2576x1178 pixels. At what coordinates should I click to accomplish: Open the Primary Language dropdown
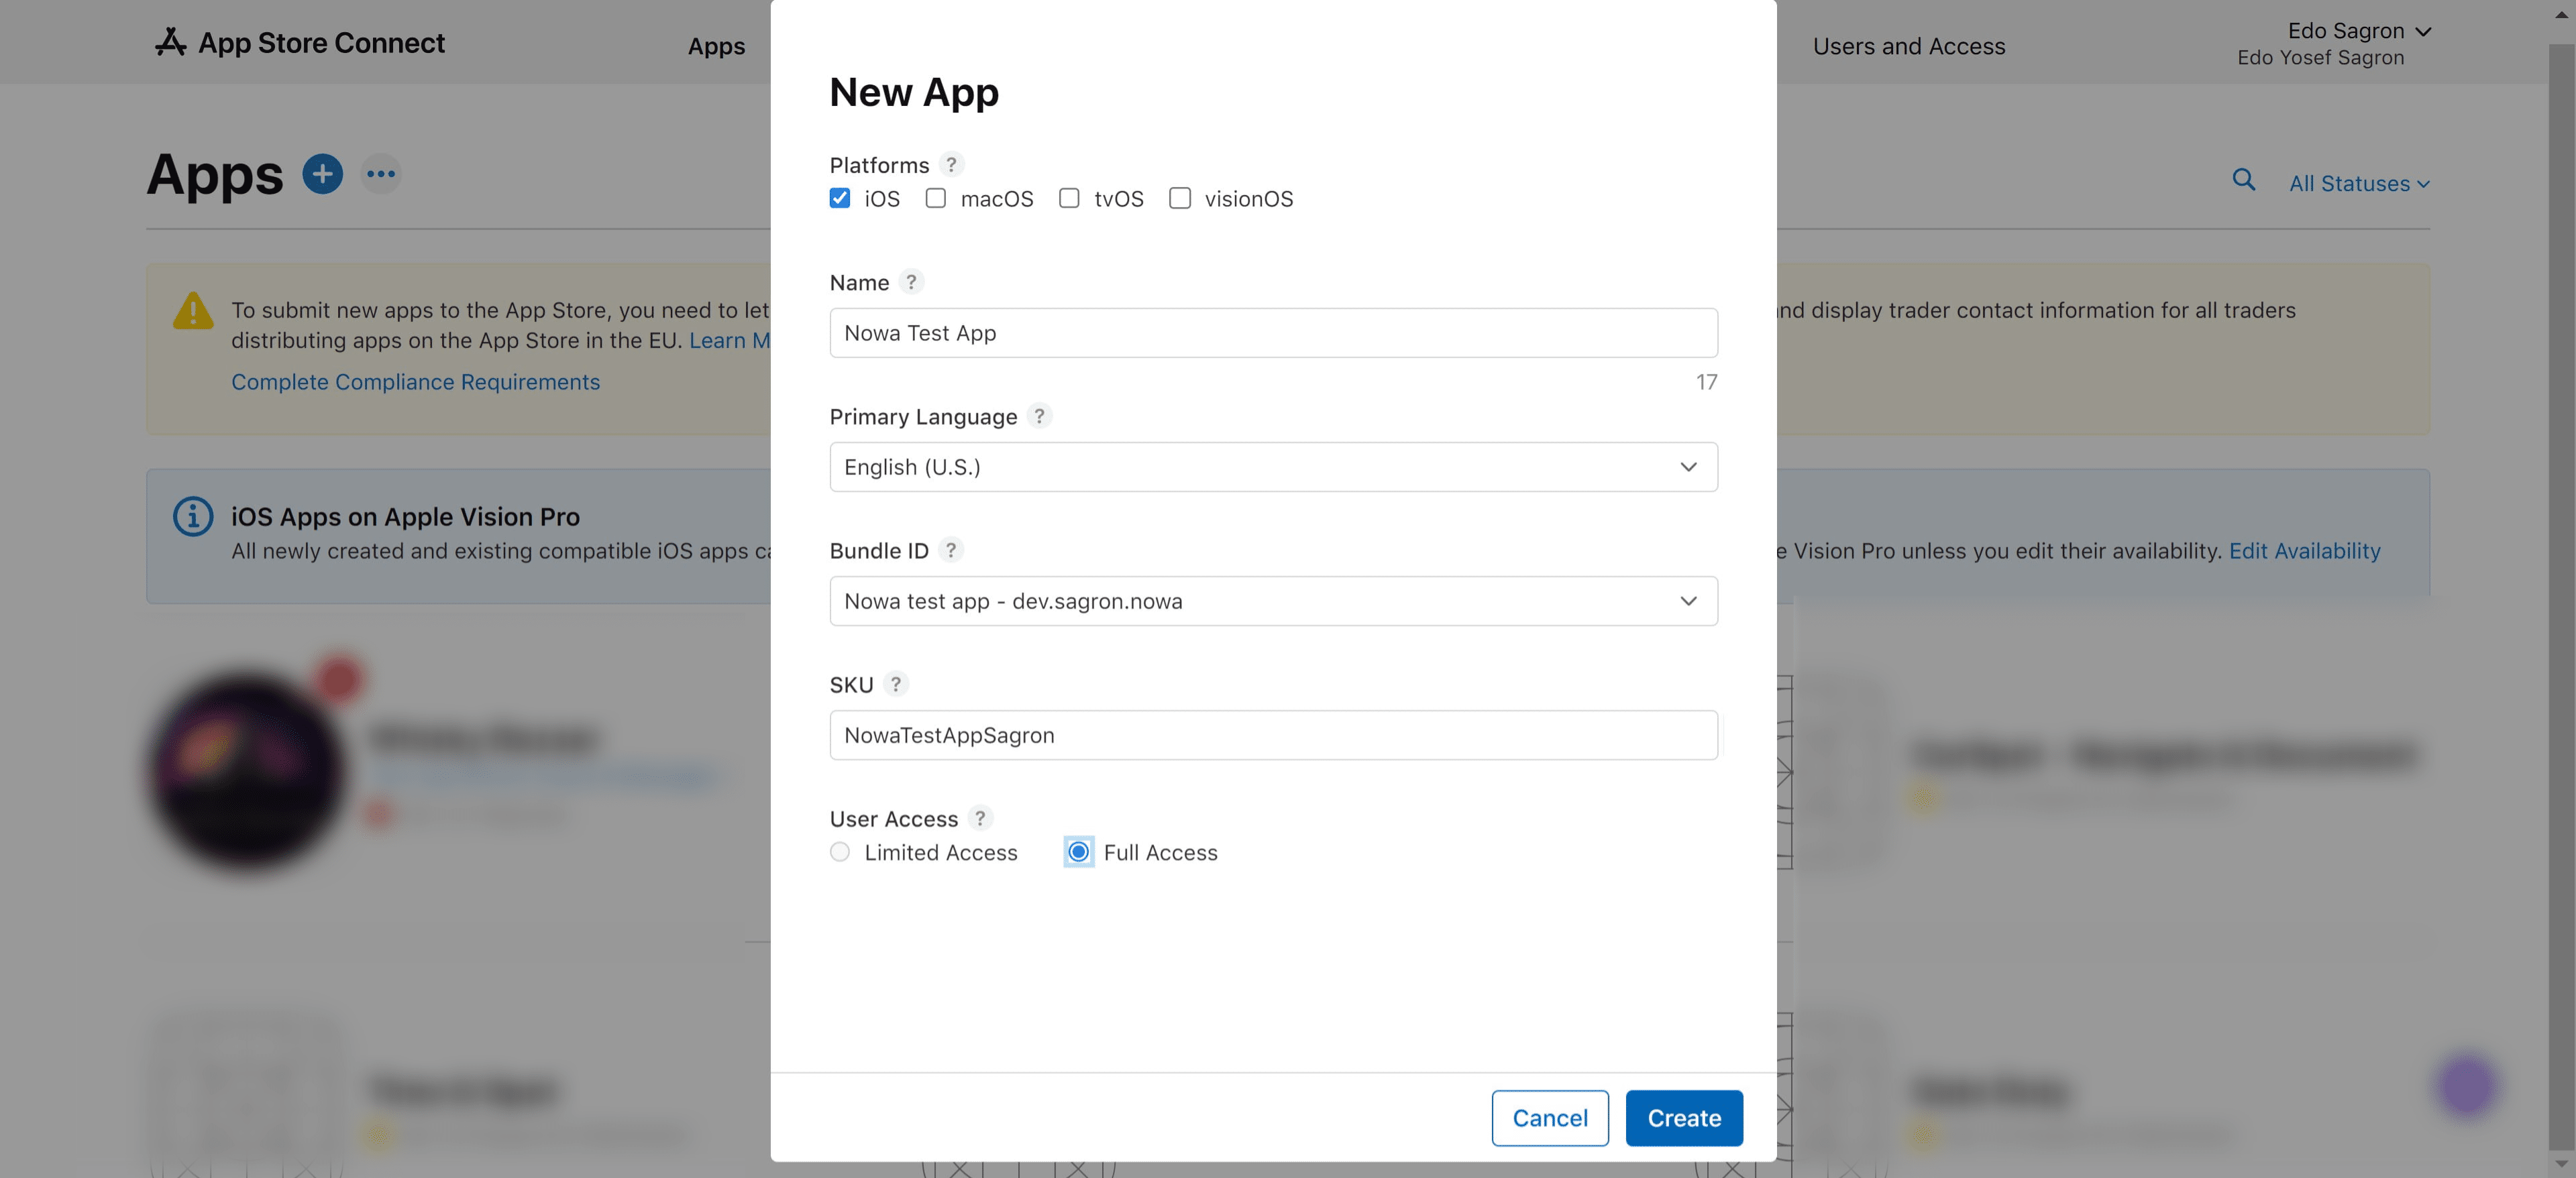click(x=1273, y=467)
